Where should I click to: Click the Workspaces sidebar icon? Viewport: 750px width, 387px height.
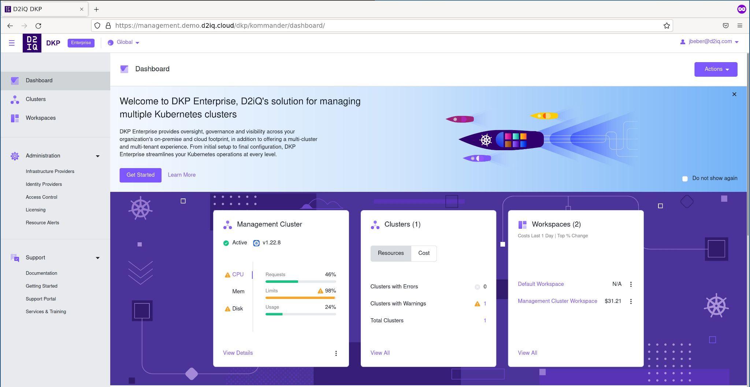[15, 118]
